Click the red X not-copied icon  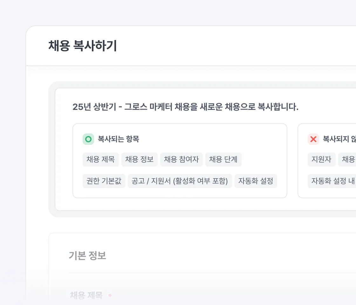pos(313,139)
